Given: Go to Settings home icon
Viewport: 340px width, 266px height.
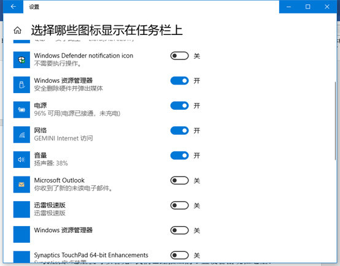Looking at the screenshot, I should click(x=17, y=30).
